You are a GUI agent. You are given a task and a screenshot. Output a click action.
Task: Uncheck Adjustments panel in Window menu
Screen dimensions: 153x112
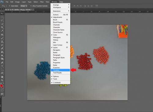60,17
